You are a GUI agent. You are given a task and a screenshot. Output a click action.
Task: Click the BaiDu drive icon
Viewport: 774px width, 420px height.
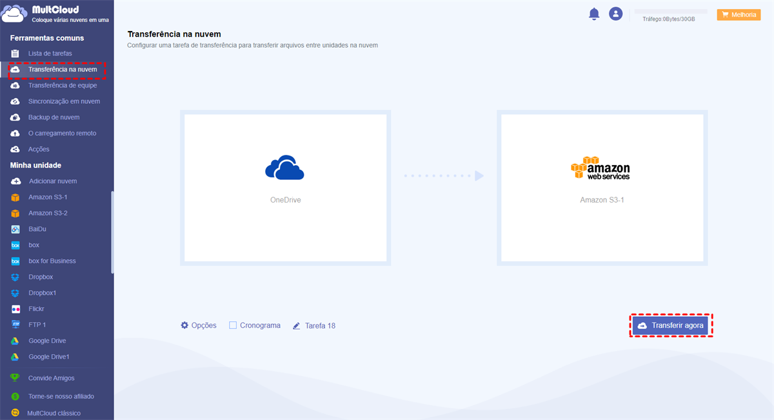tap(15, 229)
